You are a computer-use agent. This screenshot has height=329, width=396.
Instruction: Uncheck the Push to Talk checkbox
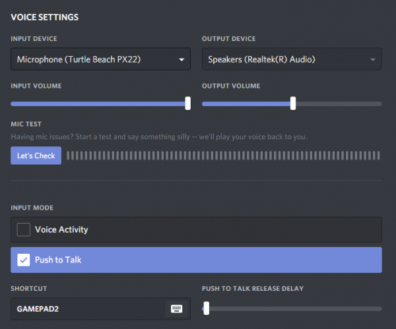click(24, 260)
